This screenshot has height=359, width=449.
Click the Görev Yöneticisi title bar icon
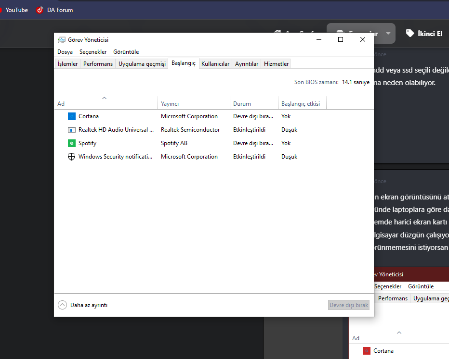(62, 40)
